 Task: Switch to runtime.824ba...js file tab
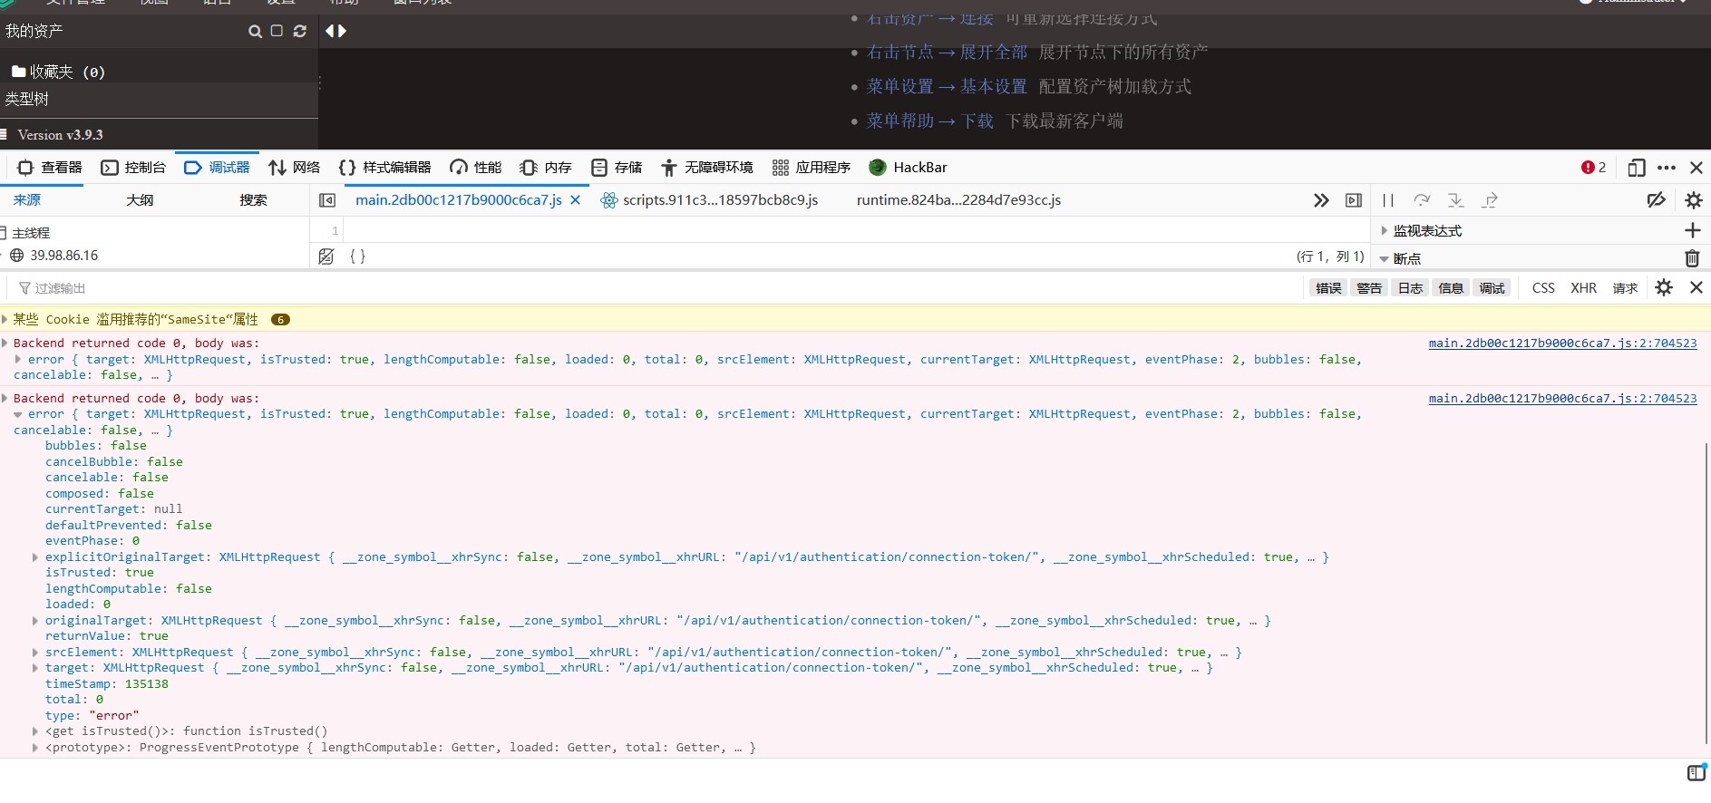pyautogui.click(x=958, y=200)
